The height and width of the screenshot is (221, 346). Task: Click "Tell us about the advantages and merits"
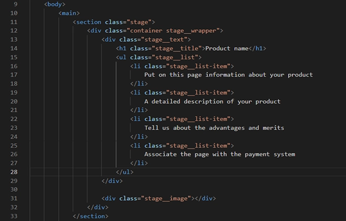pos(214,128)
